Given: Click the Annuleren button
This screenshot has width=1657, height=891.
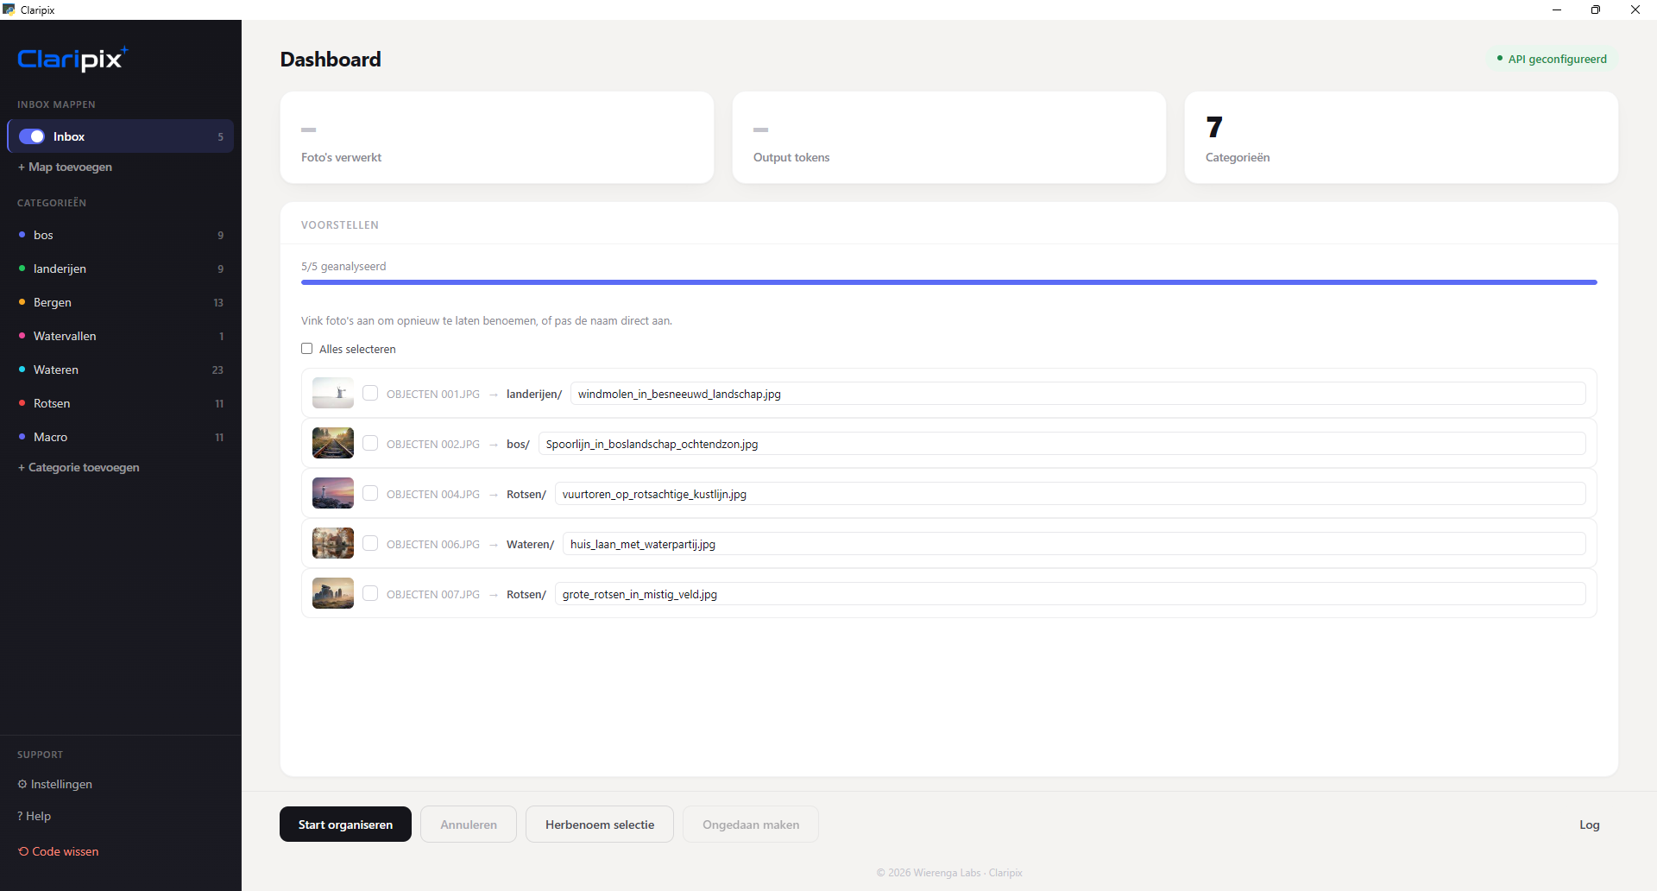Looking at the screenshot, I should 469,825.
